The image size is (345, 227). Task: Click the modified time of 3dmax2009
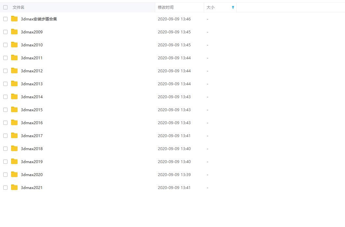174,32
